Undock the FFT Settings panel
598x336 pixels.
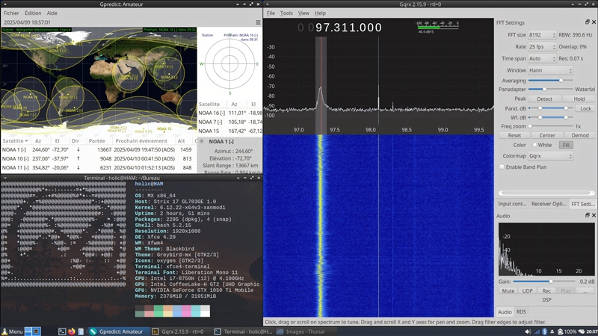coord(586,22)
